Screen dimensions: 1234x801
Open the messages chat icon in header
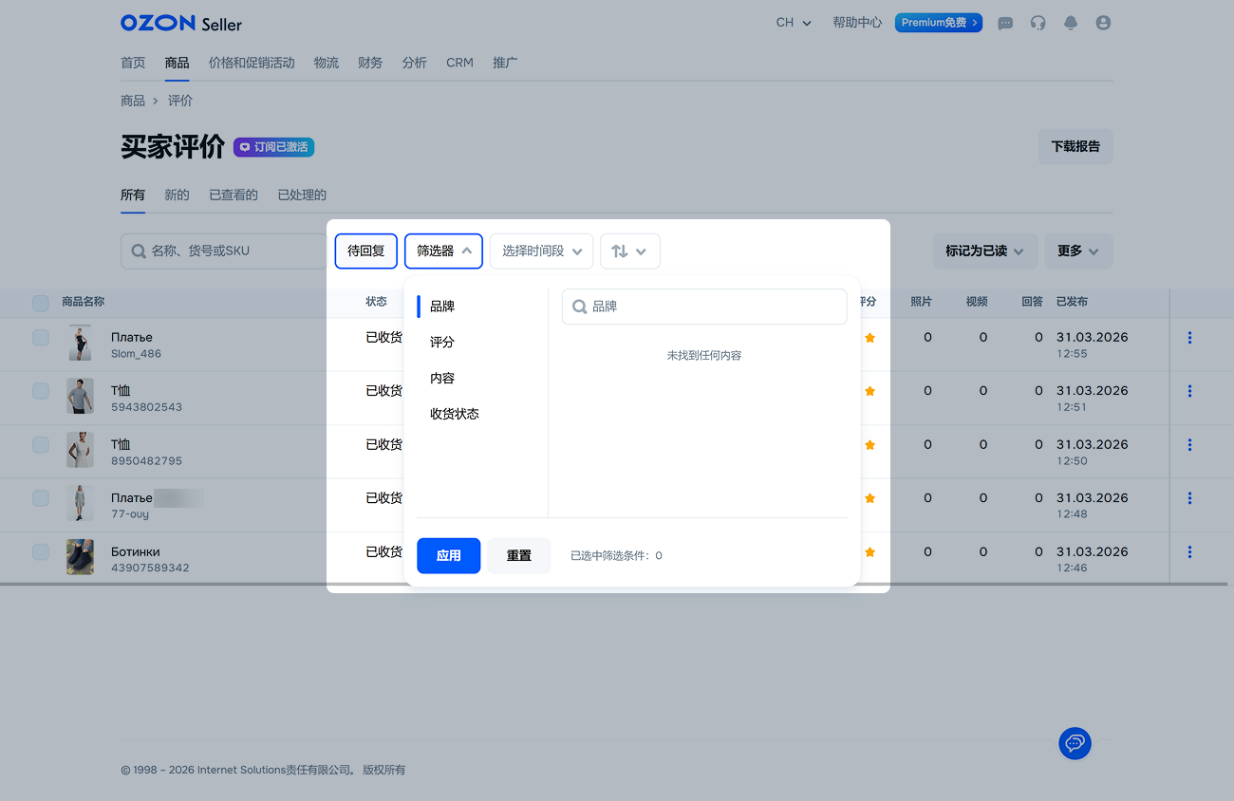point(1005,23)
